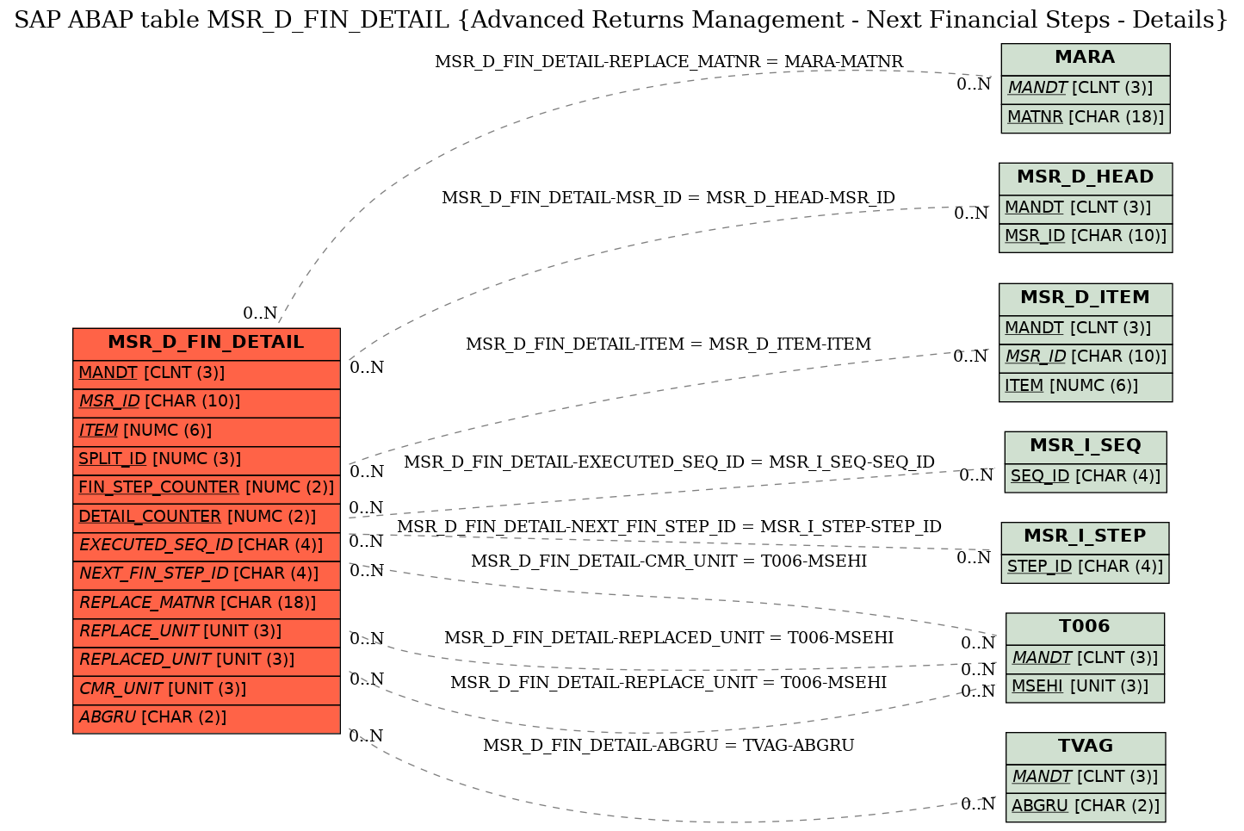Select MANDT field in MSR_D_ITEM table
The width and height of the screenshot is (1244, 831).
[x=1085, y=329]
